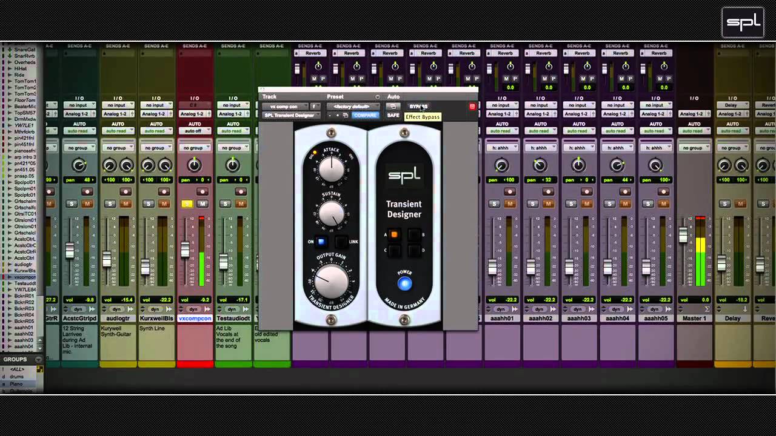This screenshot has width=776, height=436.
Task: Solo the Delay track
Action: (726, 203)
